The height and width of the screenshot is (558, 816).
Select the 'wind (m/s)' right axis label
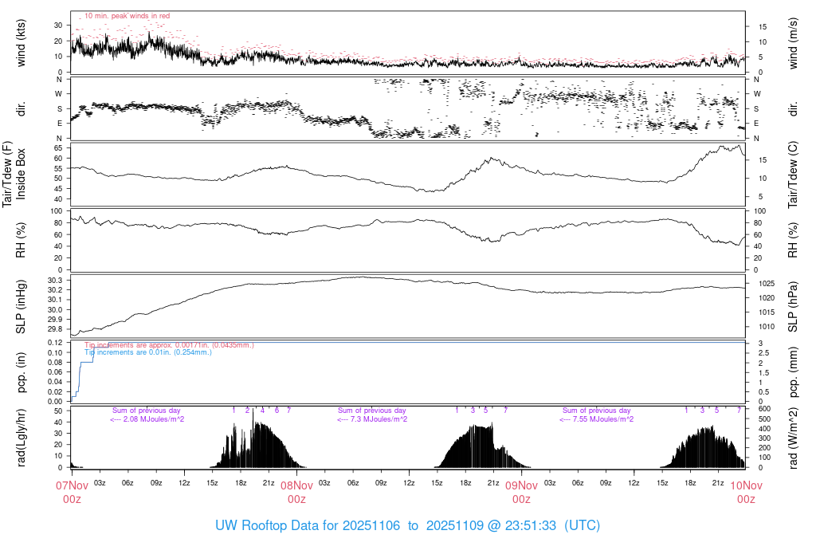(794, 45)
